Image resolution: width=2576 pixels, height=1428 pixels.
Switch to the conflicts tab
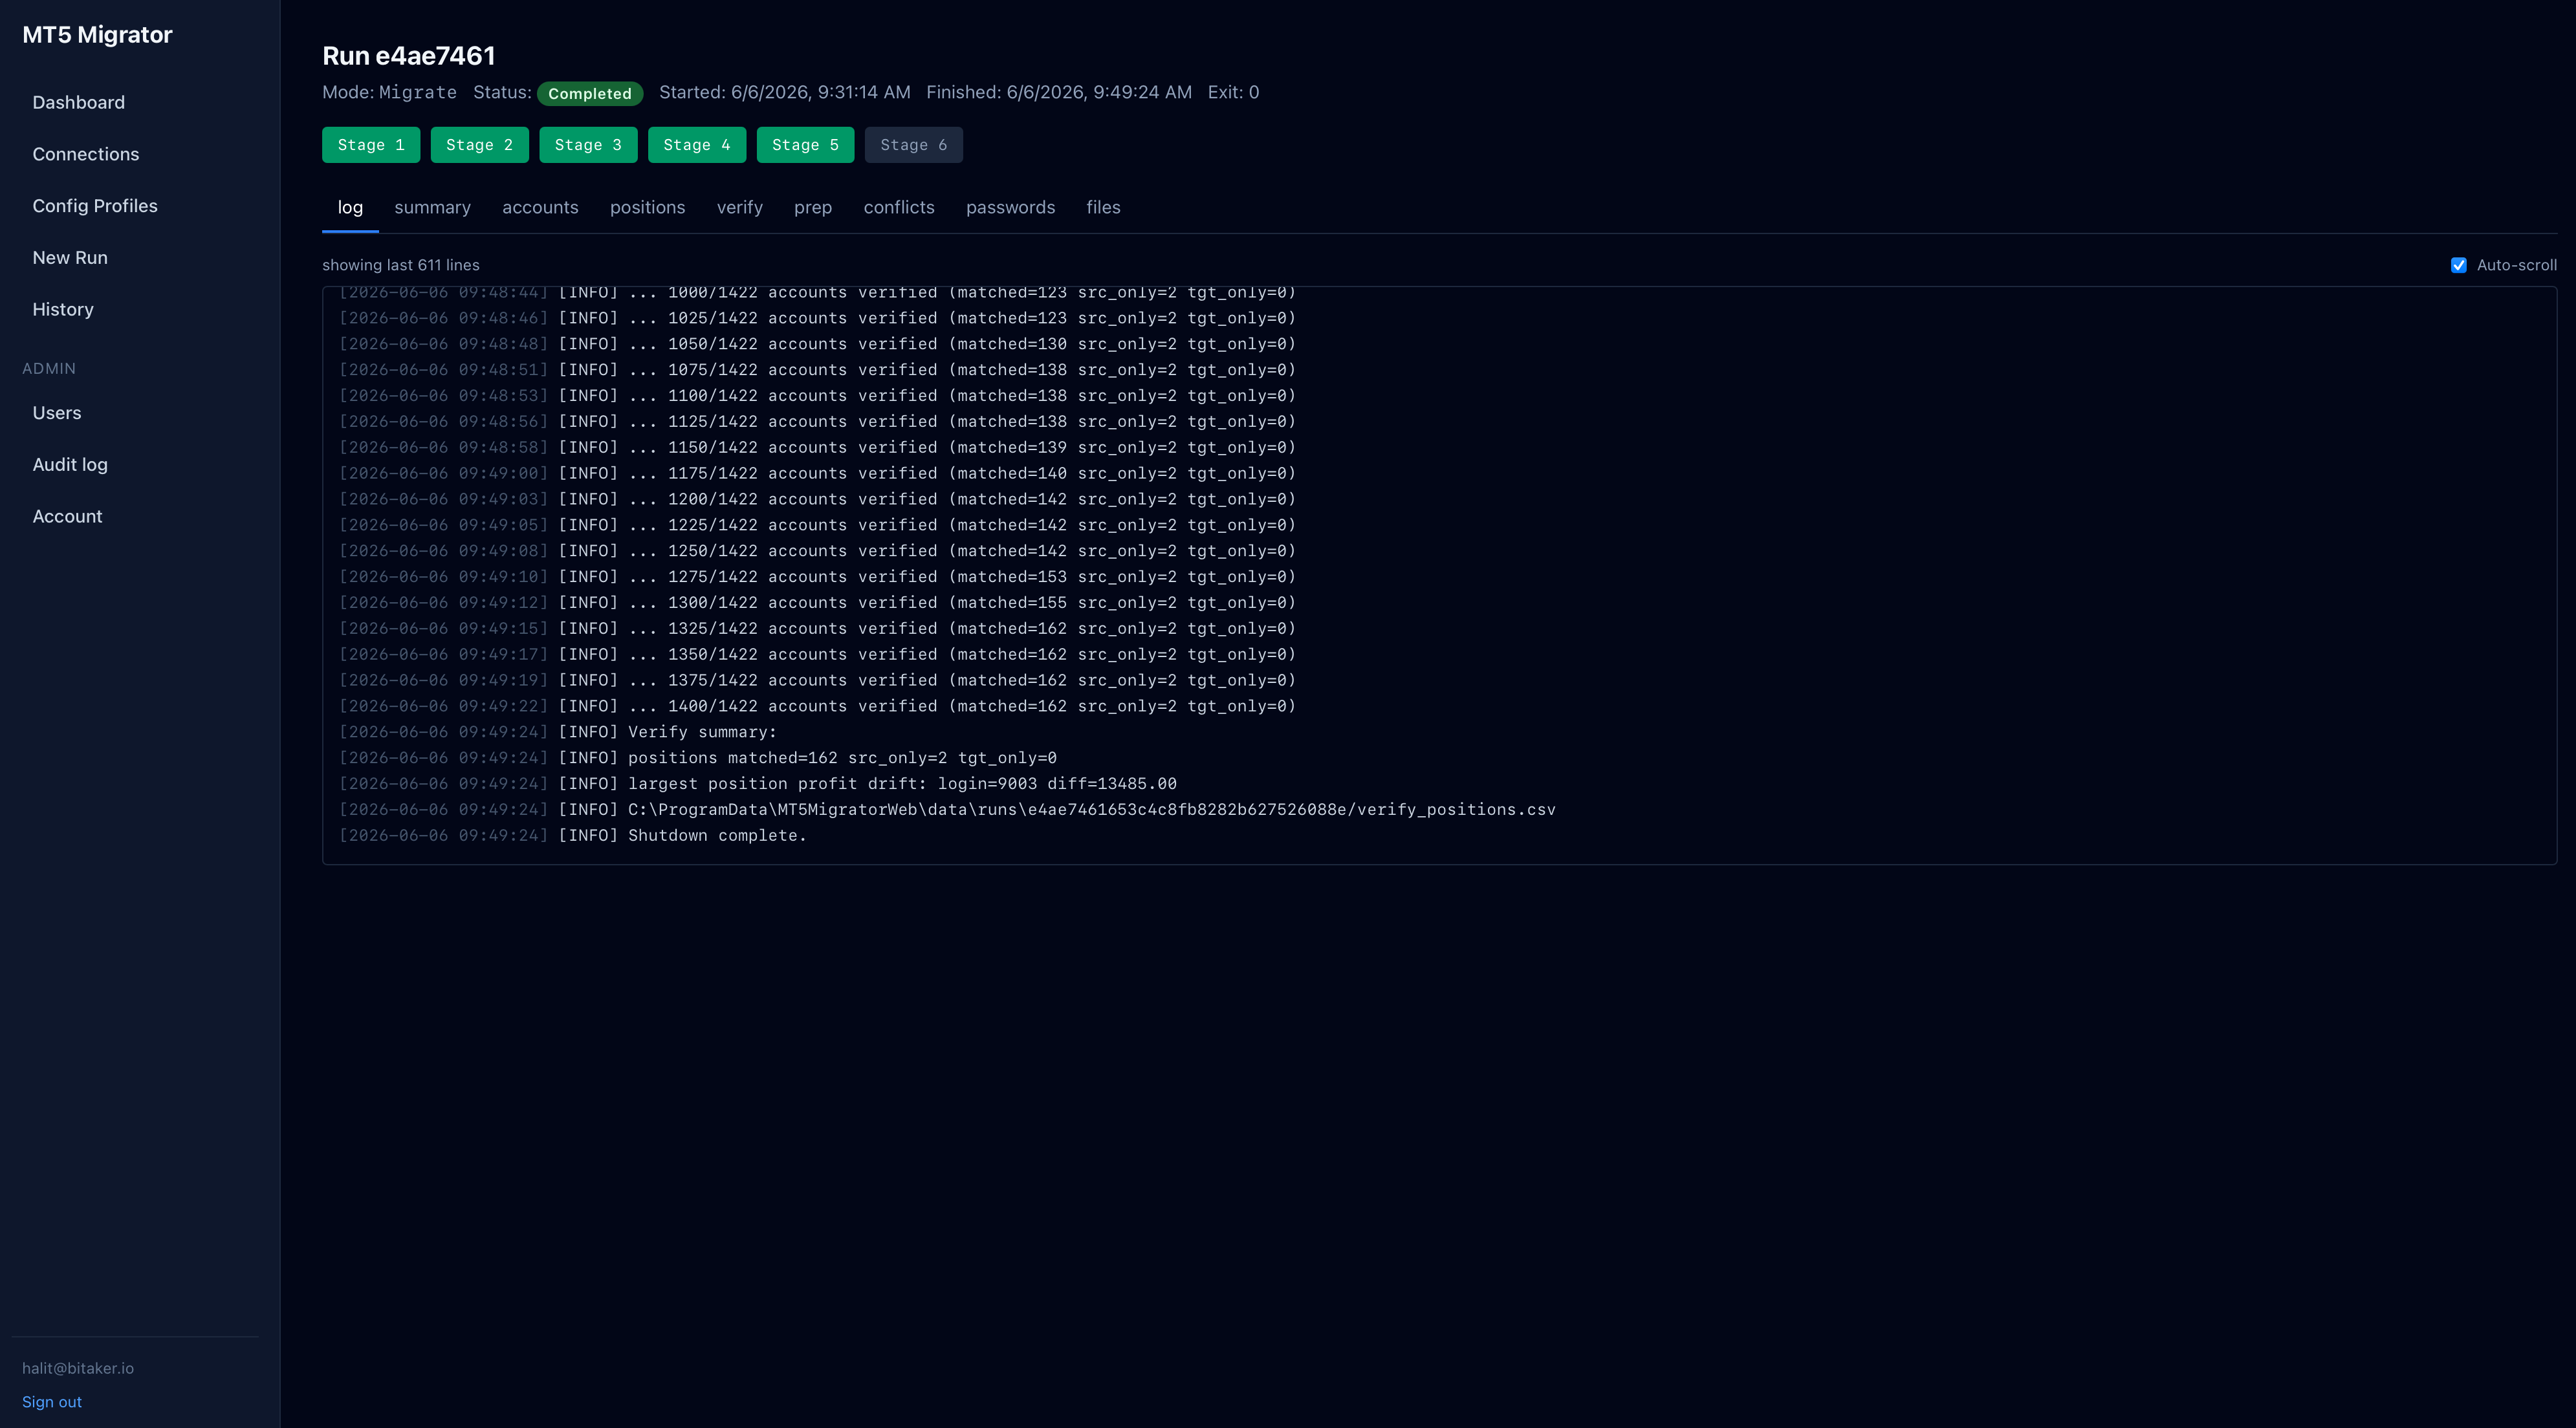(899, 207)
